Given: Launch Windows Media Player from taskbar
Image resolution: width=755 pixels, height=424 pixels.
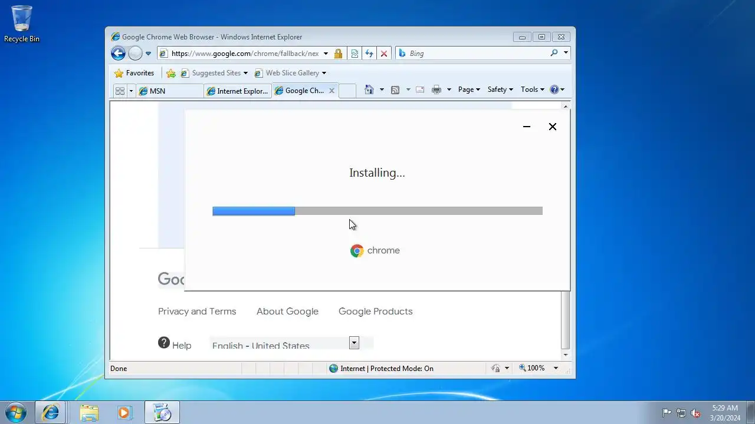Looking at the screenshot, I should 124,413.
